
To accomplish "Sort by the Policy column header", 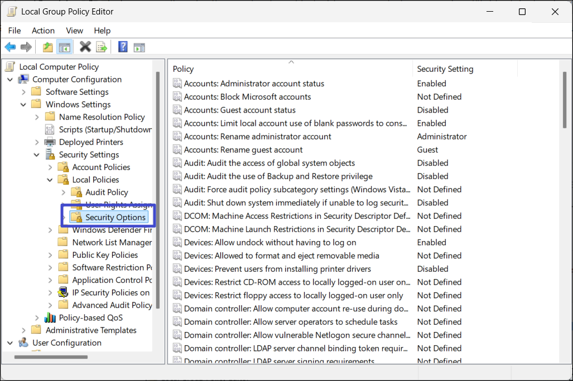I will 290,69.
